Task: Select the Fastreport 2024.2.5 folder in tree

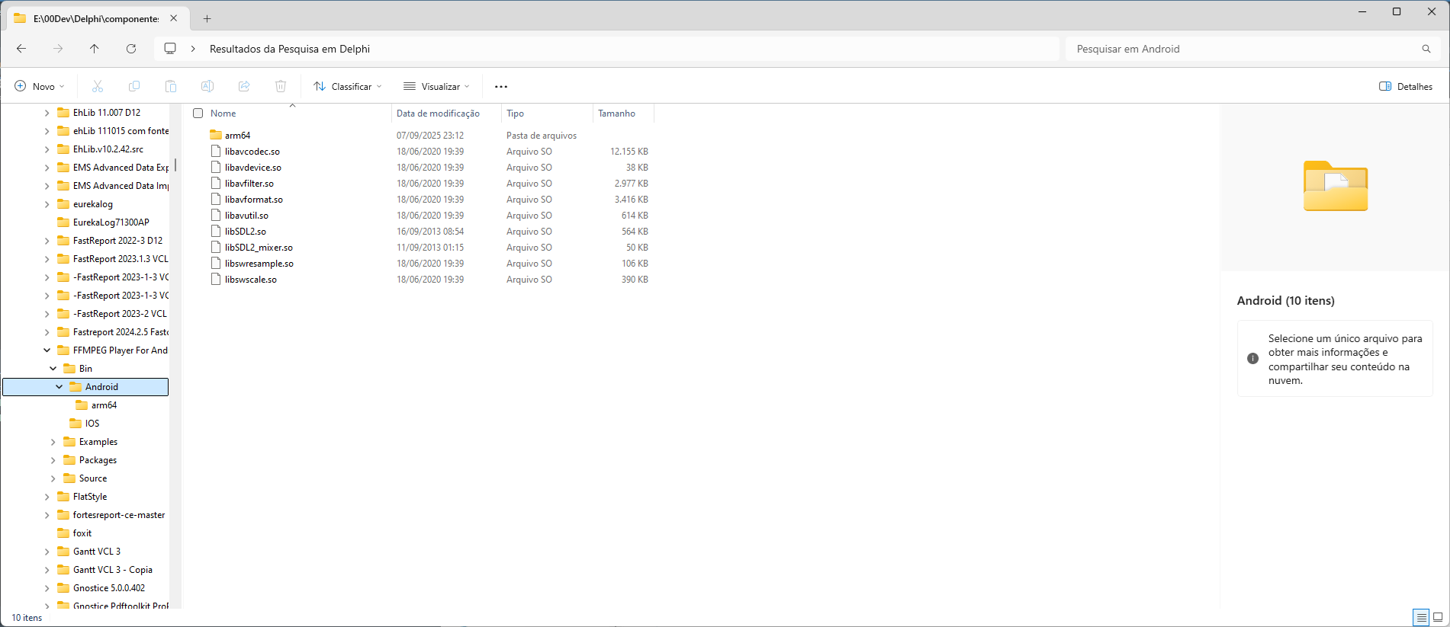Action: [x=121, y=332]
